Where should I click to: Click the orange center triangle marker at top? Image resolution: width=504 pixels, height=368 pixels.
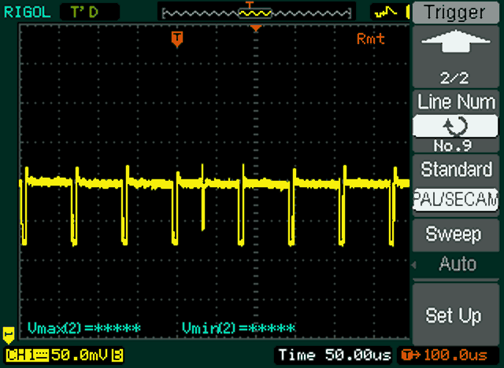click(255, 29)
